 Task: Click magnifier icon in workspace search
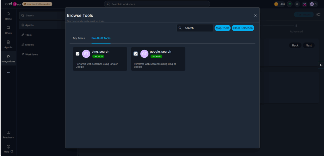click(108, 4)
